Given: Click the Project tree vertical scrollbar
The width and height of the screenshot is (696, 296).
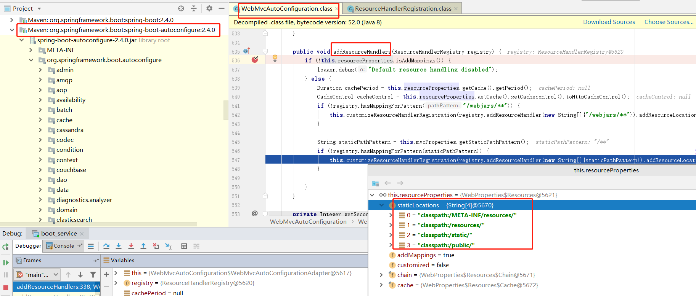Looking at the screenshot, I should pyautogui.click(x=226, y=110).
